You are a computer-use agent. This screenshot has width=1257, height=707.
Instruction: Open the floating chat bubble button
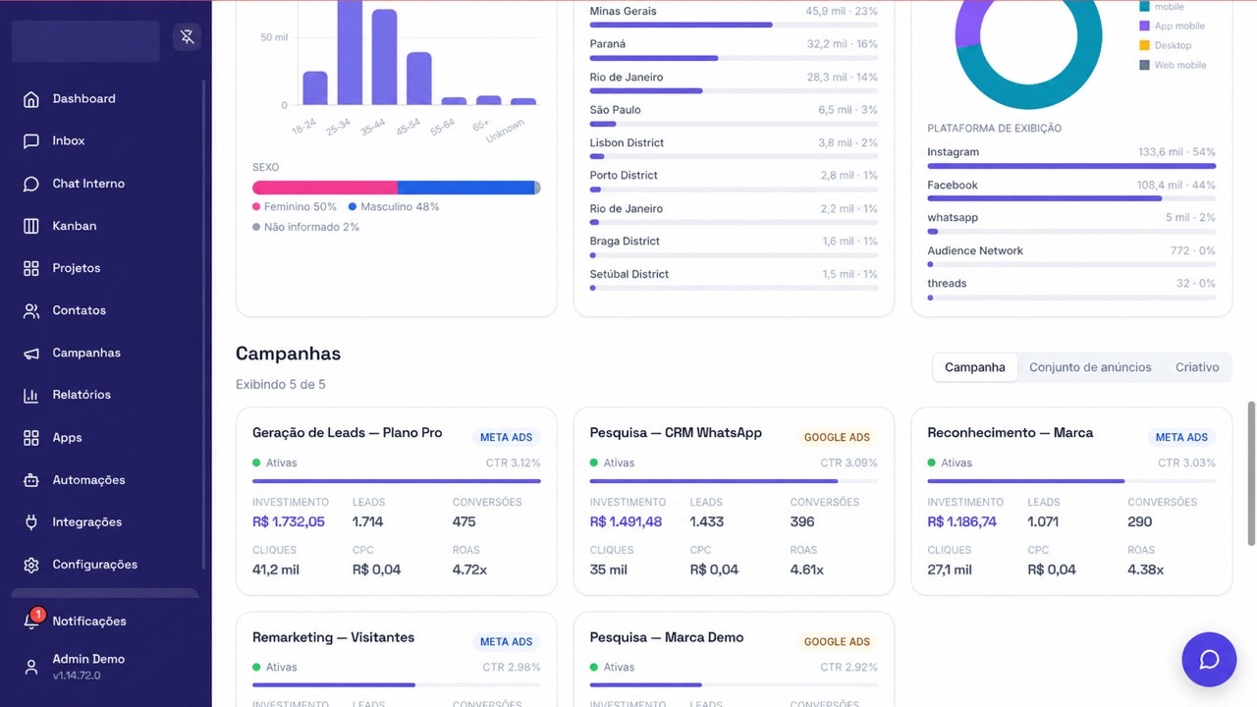[1209, 660]
